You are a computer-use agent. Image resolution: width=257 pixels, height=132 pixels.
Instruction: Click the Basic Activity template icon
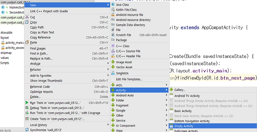click(171, 111)
